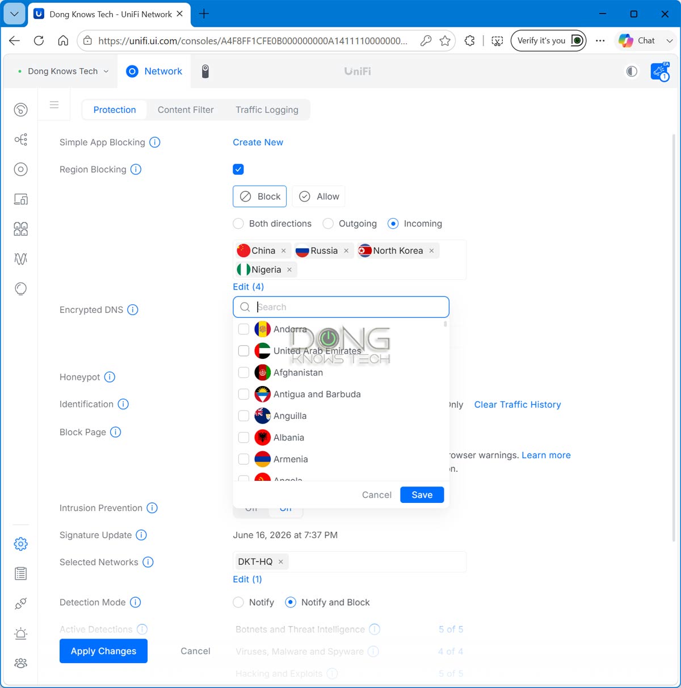Image resolution: width=681 pixels, height=688 pixels.
Task: Click the browser address bar URL
Action: [x=253, y=41]
